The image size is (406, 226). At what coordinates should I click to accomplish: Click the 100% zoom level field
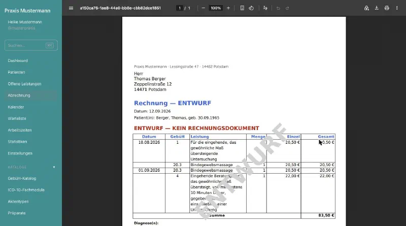click(x=216, y=8)
